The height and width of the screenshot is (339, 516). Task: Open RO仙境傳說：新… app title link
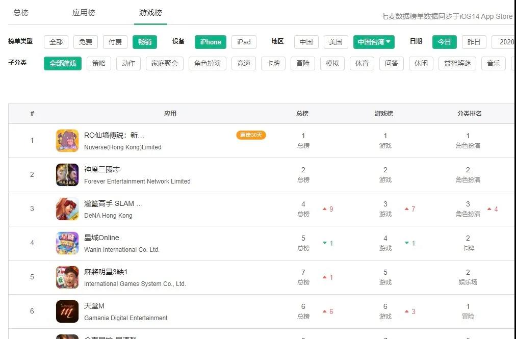coord(114,135)
